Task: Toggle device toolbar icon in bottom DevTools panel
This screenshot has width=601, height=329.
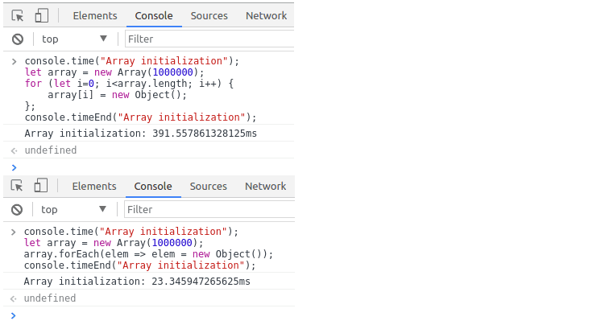Action: tap(41, 186)
